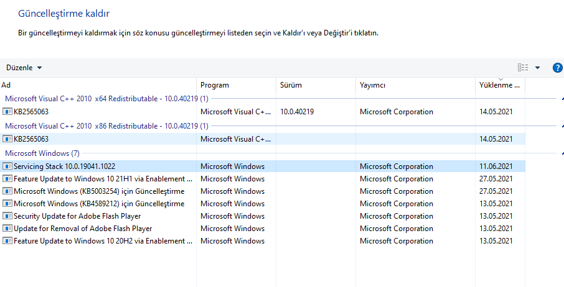Screen dimensions: 564x287
Task: Select KB2565063 in the x64 Redistributable group
Action: point(31,112)
